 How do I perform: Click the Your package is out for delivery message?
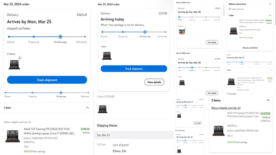(x=123, y=25)
